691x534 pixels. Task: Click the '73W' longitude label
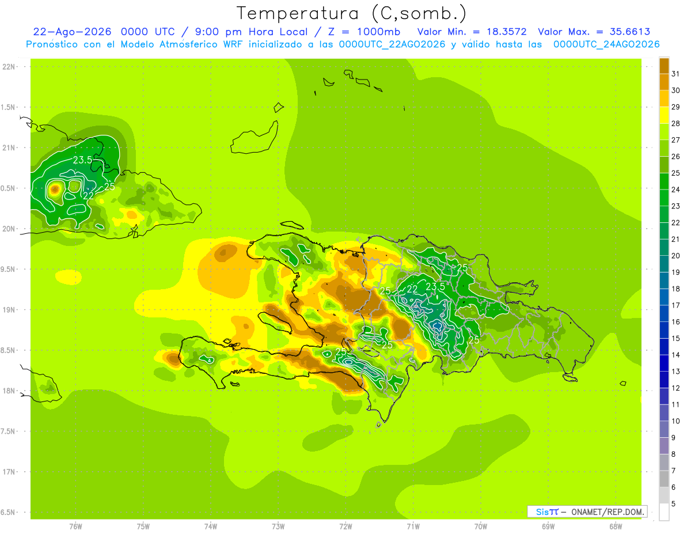278,527
